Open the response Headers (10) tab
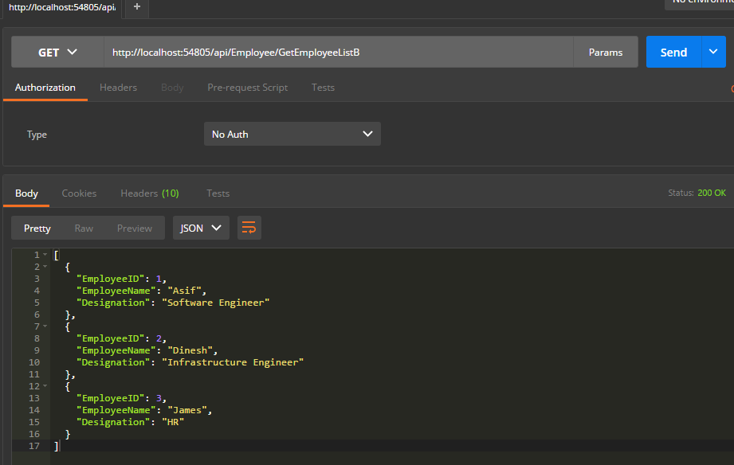Screen dimensions: 734x465 (x=149, y=193)
